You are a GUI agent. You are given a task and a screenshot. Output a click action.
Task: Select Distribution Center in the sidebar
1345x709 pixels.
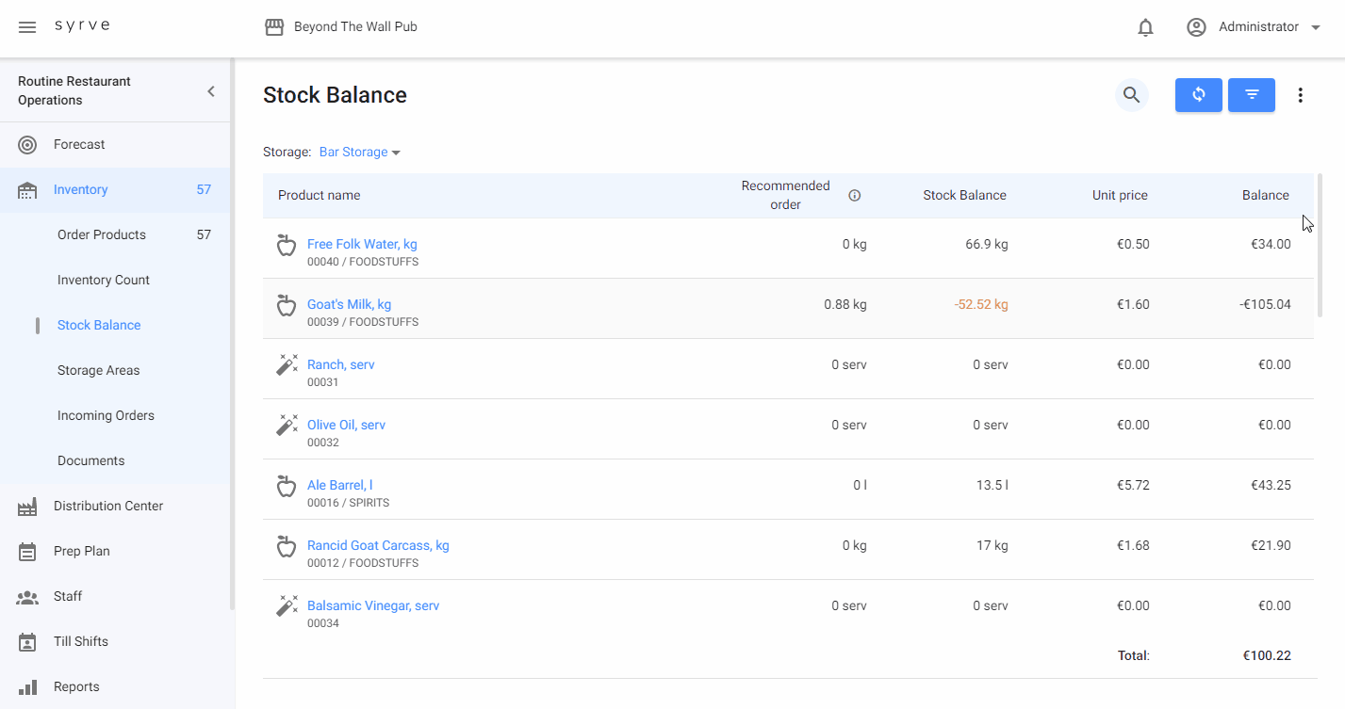(108, 507)
